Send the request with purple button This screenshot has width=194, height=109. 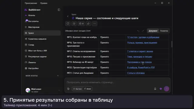tap(166, 89)
